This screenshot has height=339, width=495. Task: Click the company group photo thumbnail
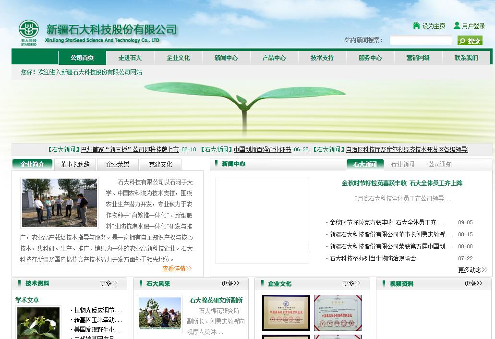pos(60,203)
